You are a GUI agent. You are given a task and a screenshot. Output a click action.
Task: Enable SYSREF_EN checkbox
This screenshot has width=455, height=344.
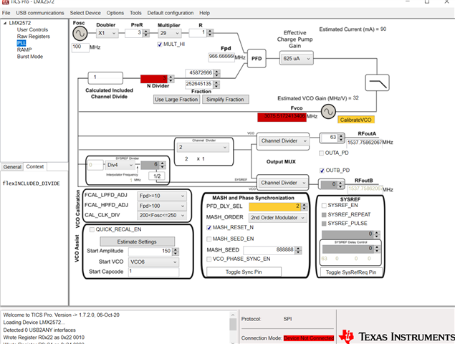(x=324, y=206)
